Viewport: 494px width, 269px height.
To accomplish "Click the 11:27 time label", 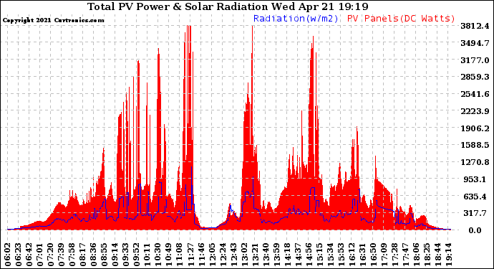I will [190, 254].
